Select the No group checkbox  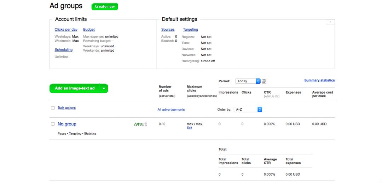click(53, 124)
